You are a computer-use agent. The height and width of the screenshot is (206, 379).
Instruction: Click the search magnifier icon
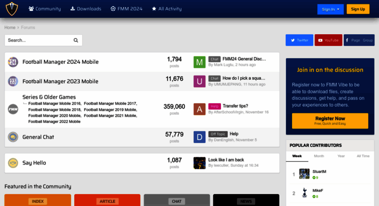[76, 40]
